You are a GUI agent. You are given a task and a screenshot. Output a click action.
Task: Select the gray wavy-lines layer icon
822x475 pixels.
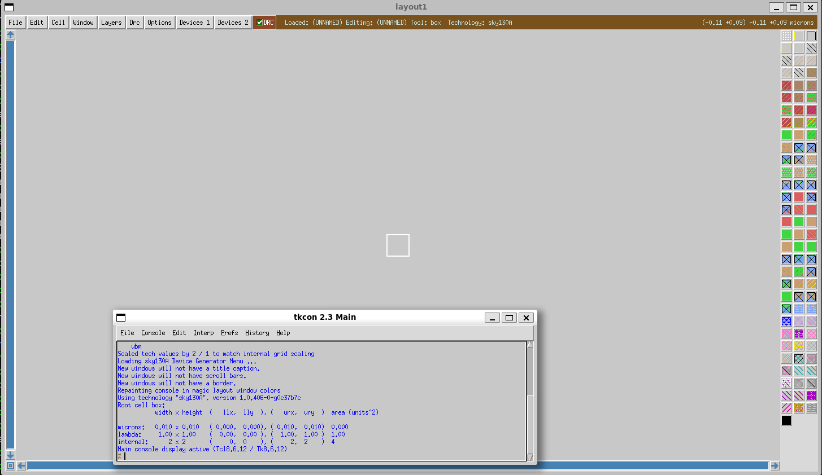[811, 408]
